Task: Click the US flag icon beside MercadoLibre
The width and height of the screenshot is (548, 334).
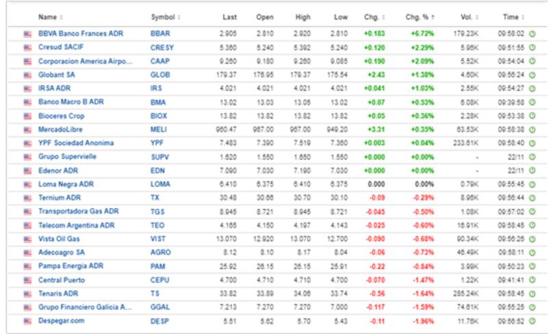Action: (27, 129)
